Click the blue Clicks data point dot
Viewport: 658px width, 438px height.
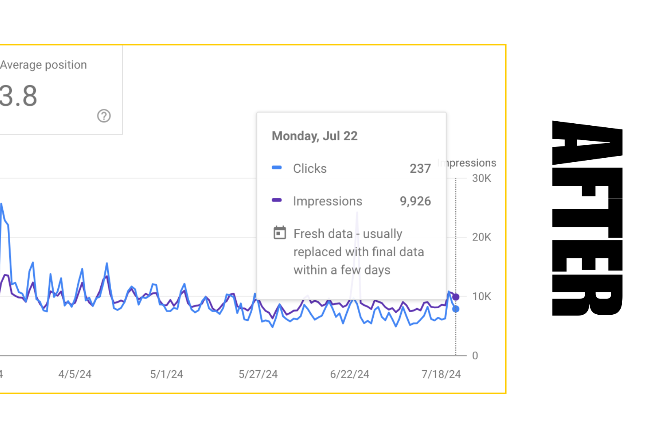click(x=456, y=309)
